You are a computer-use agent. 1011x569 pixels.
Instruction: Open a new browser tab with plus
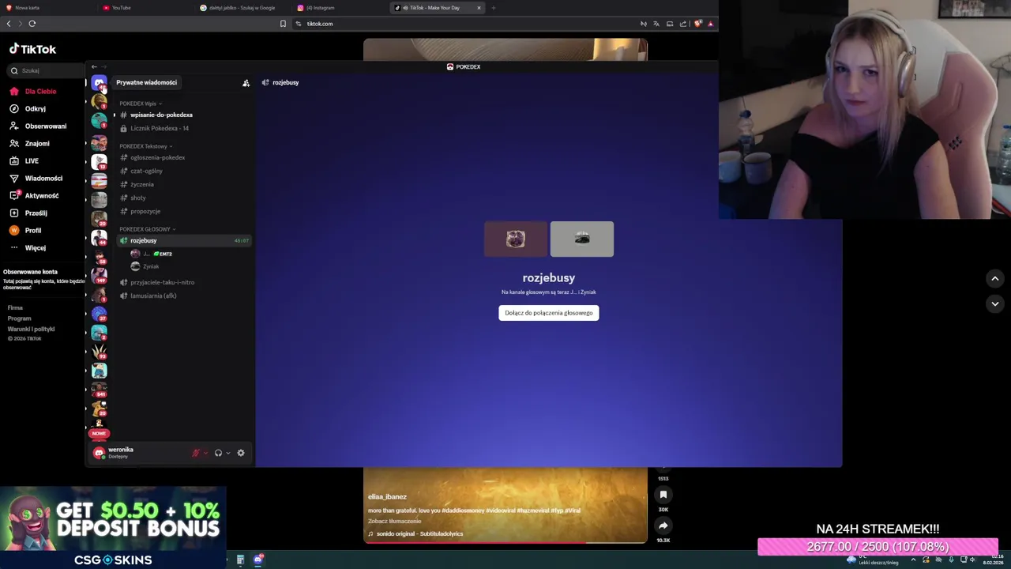pyautogui.click(x=494, y=8)
